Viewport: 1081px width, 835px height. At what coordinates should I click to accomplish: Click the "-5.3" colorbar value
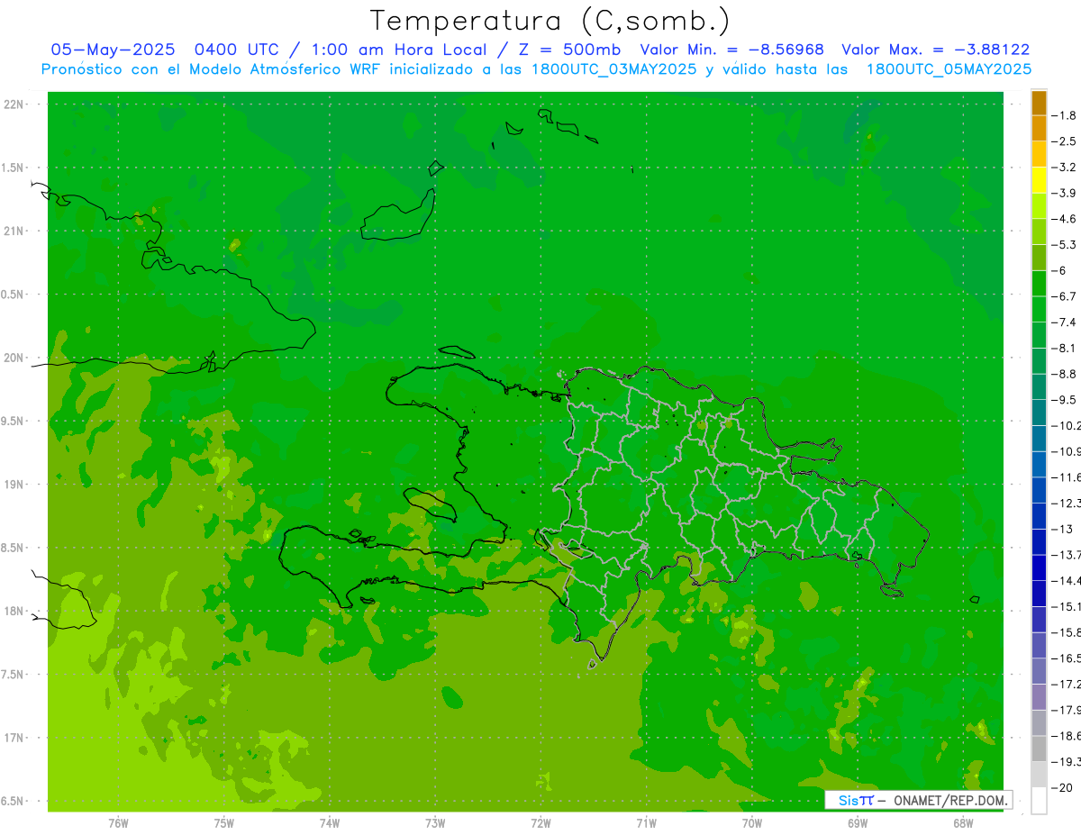point(1064,244)
